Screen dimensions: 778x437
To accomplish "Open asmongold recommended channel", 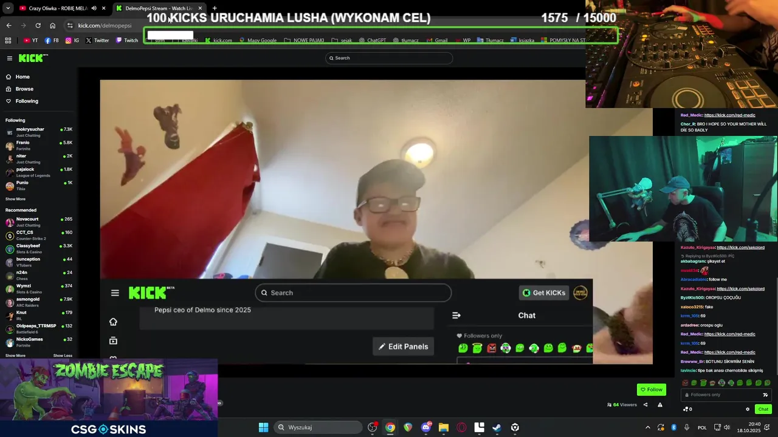I will pyautogui.click(x=39, y=302).
